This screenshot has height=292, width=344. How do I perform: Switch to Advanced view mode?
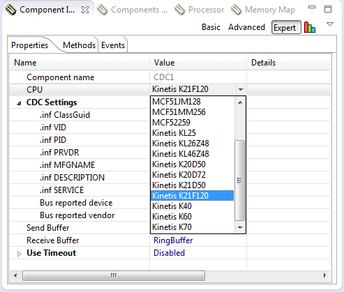(246, 27)
